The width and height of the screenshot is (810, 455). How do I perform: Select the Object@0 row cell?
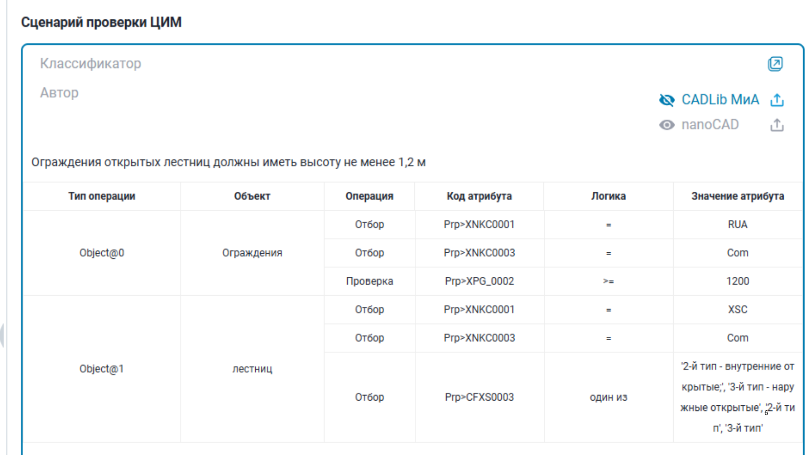pos(102,253)
